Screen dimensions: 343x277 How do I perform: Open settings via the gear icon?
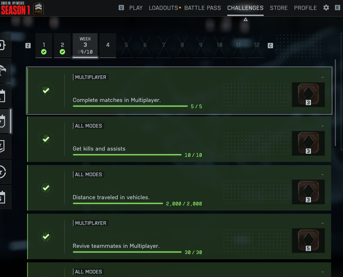click(326, 8)
